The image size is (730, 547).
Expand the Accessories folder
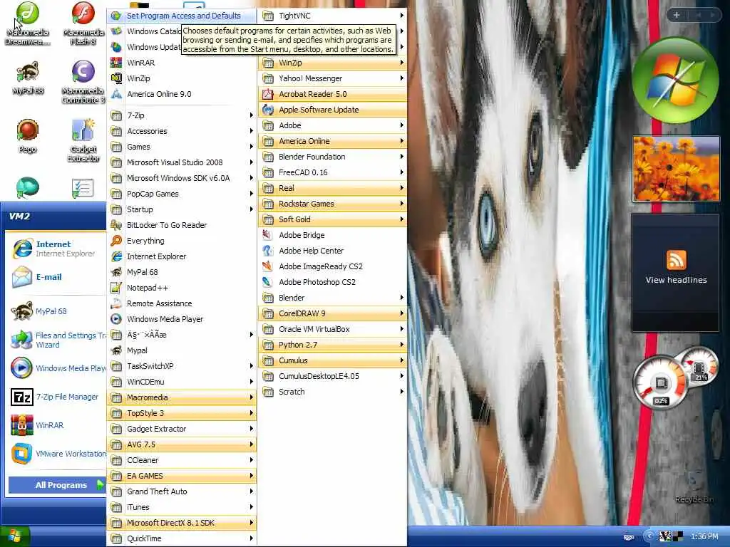[x=182, y=131]
